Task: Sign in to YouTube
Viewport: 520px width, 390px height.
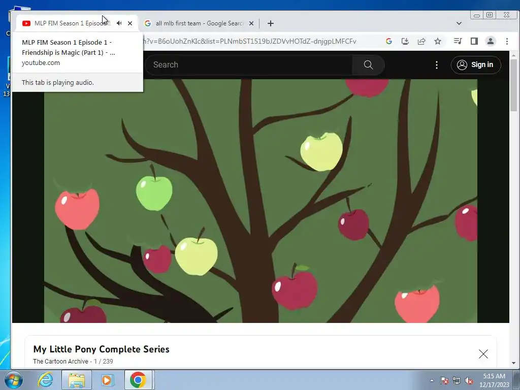Action: point(476,64)
